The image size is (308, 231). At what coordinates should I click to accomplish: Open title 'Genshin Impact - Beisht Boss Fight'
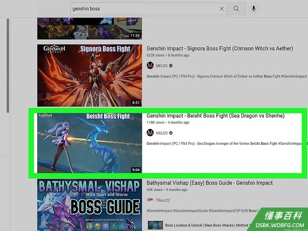click(x=215, y=115)
